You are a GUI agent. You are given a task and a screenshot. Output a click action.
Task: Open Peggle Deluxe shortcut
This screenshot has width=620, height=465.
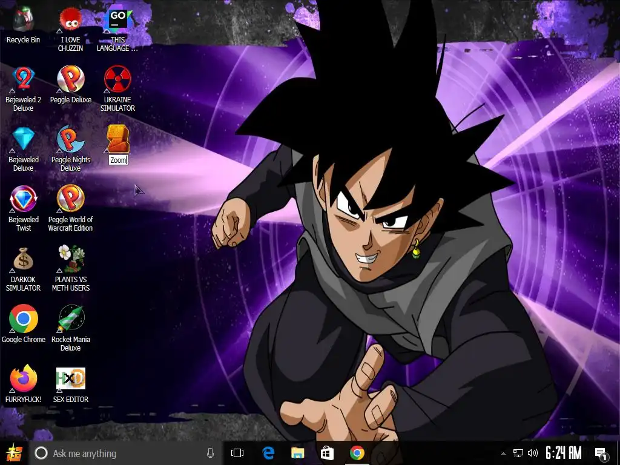70,79
